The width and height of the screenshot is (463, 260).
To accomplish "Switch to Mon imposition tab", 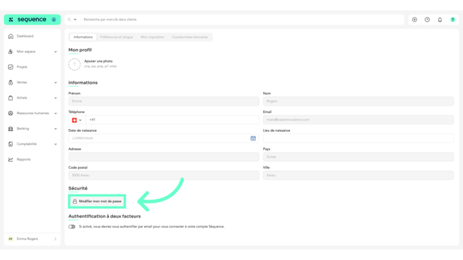I will coord(152,37).
